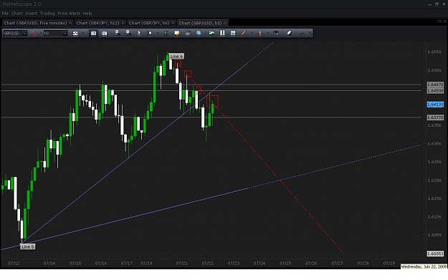Click the blue globe icon

199,33
